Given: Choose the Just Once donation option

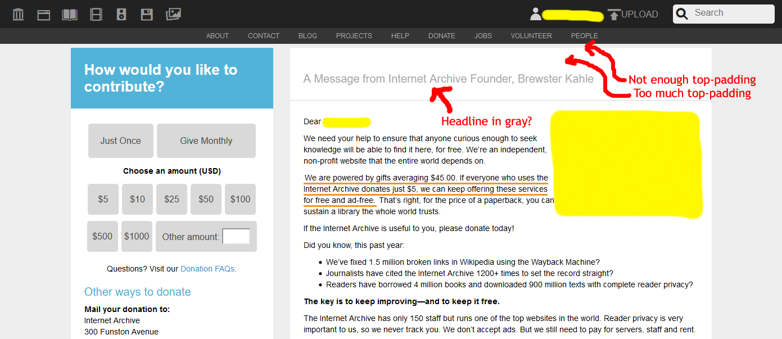Looking at the screenshot, I should coord(121,141).
